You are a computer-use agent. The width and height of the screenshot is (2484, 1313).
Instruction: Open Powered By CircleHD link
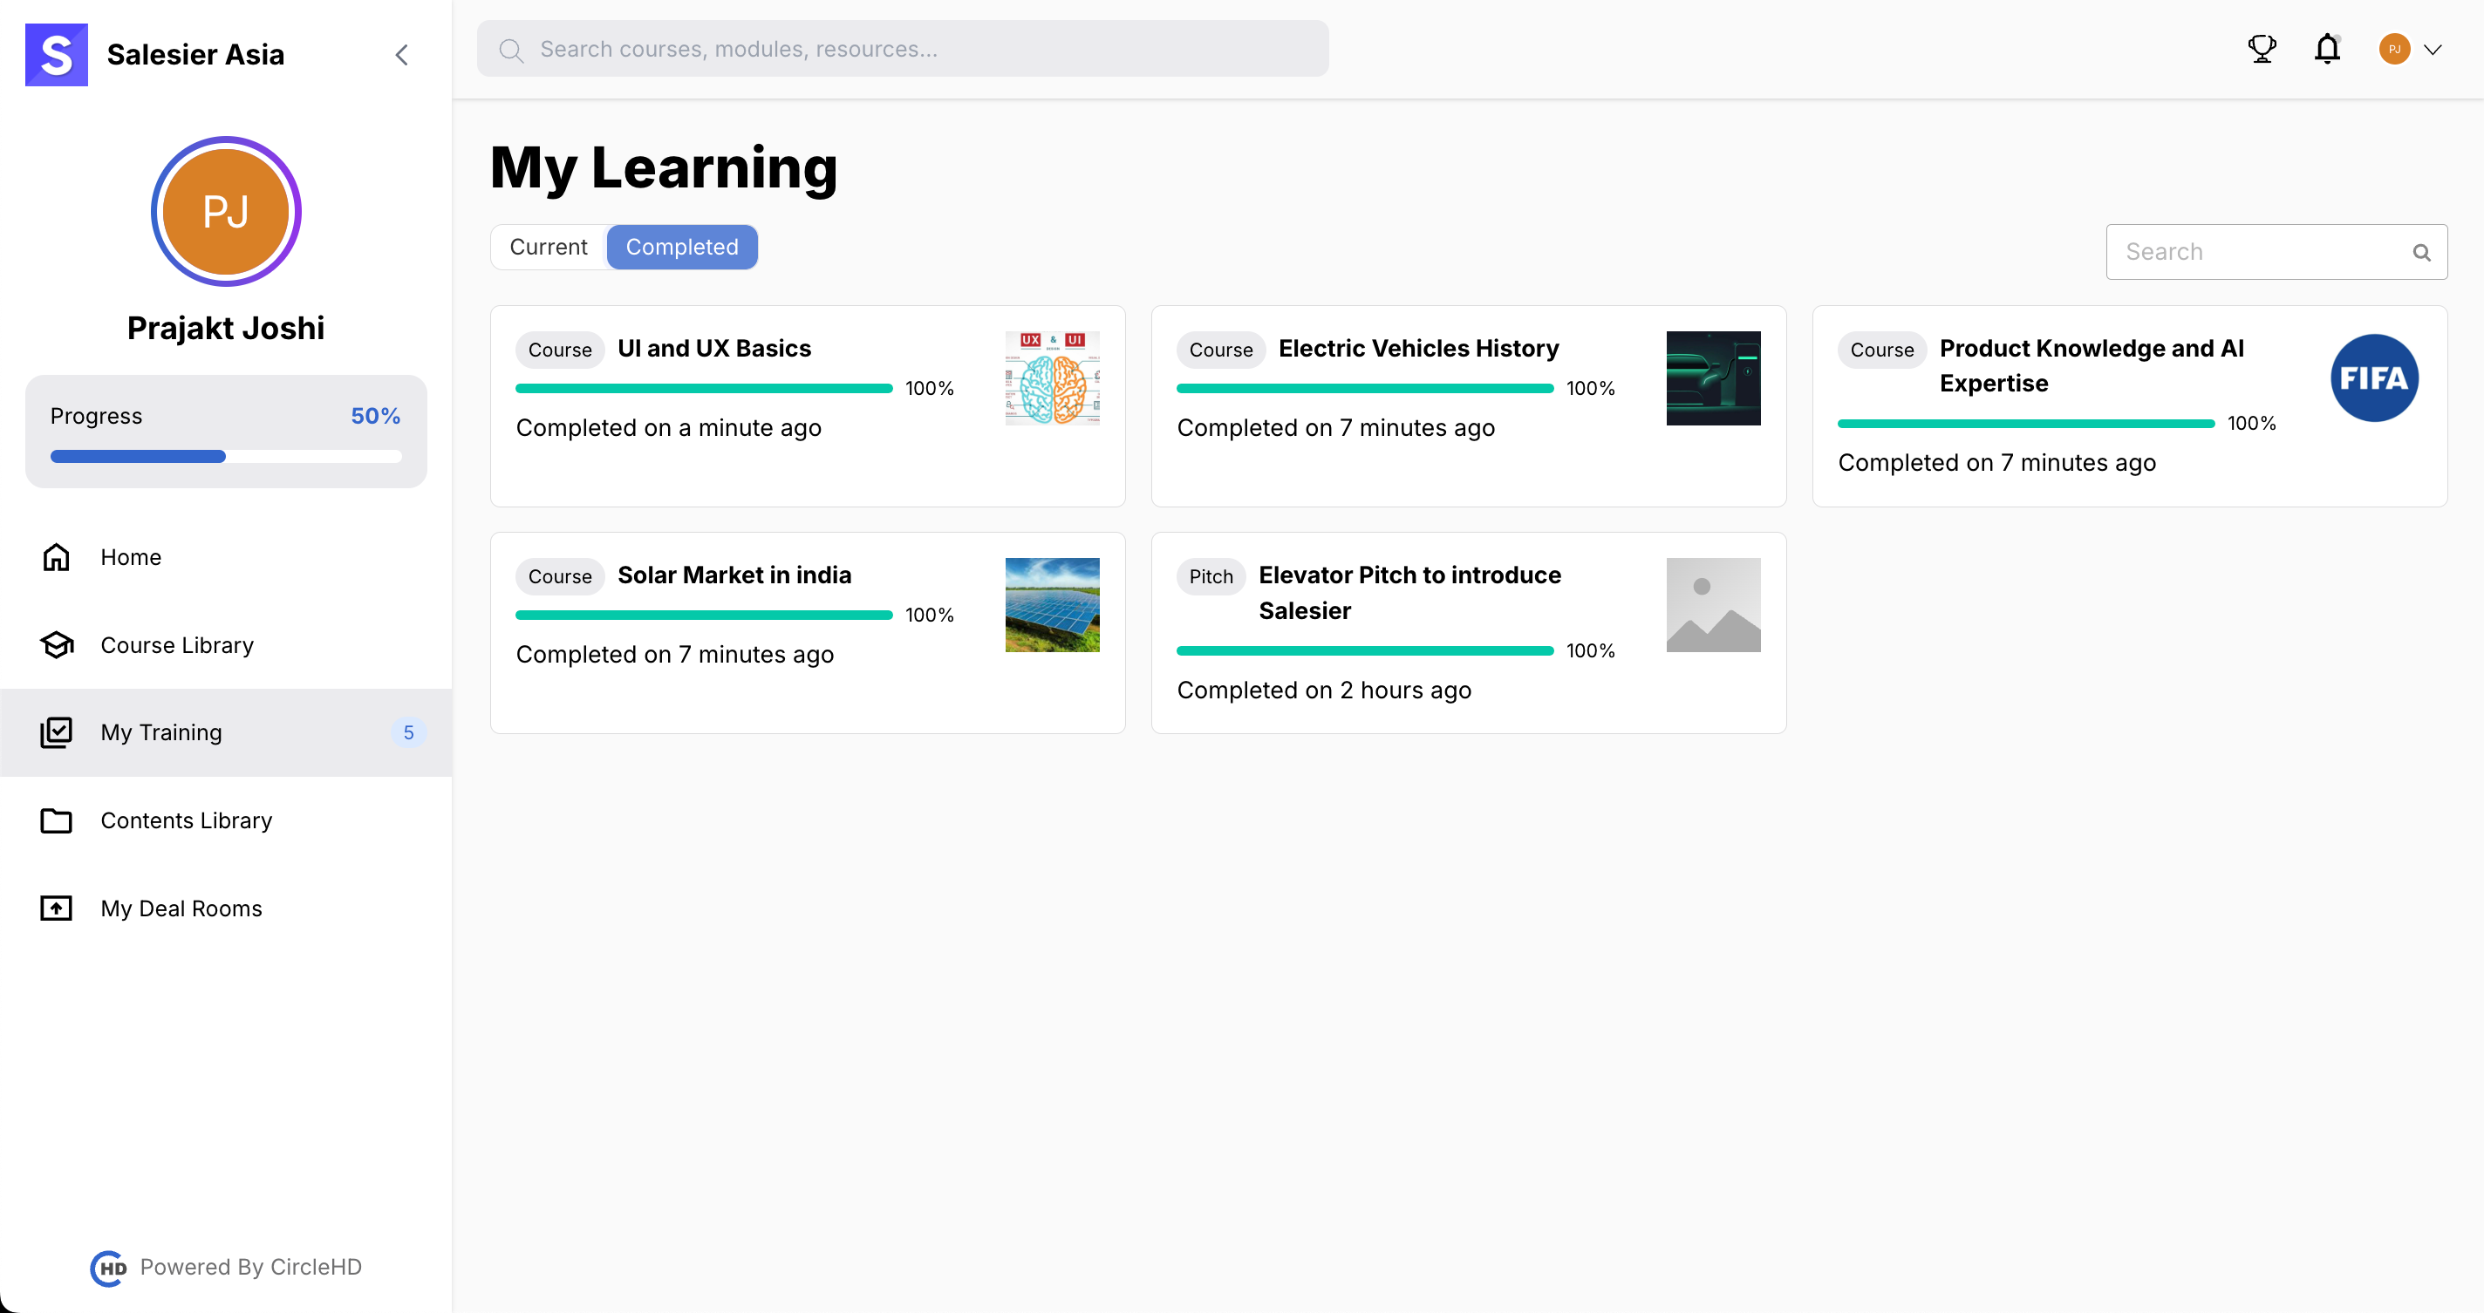click(x=250, y=1267)
